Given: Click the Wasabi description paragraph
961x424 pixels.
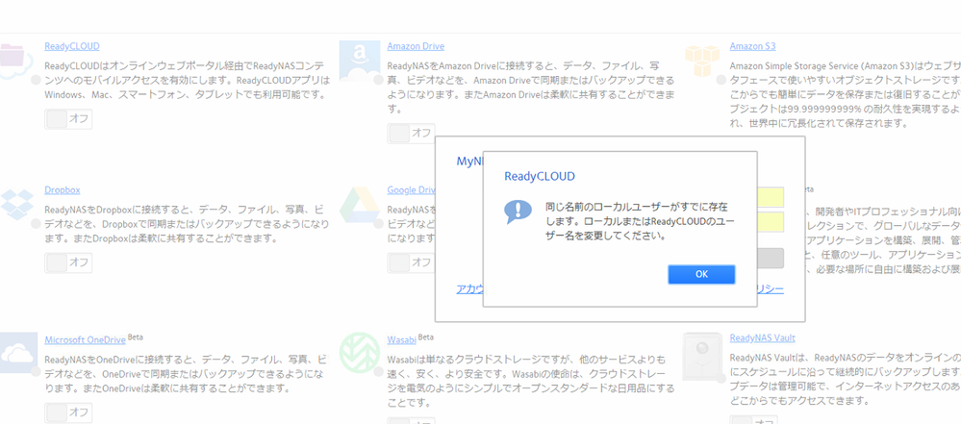Looking at the screenshot, I should tap(531, 381).
